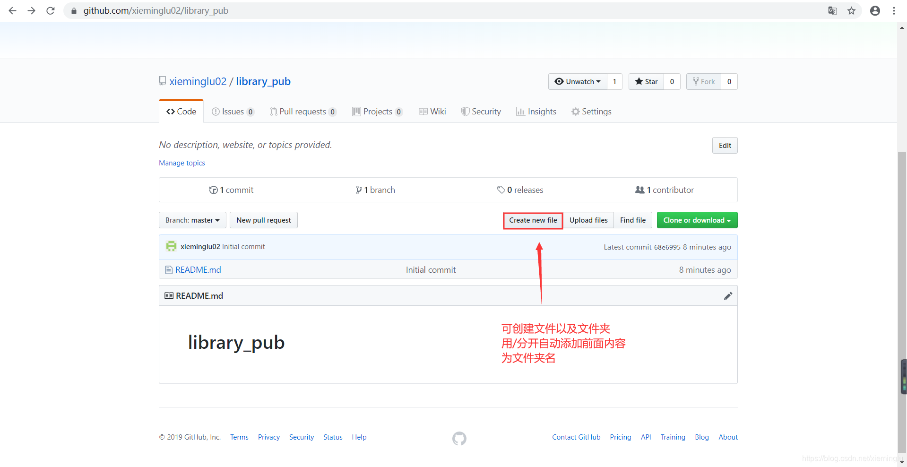Open repository Settings tab
The image size is (907, 467).
tap(591, 112)
